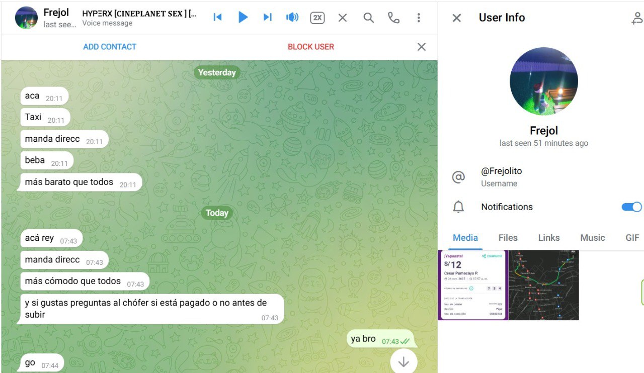Search within this chat
This screenshot has height=373, width=644.
tap(368, 18)
